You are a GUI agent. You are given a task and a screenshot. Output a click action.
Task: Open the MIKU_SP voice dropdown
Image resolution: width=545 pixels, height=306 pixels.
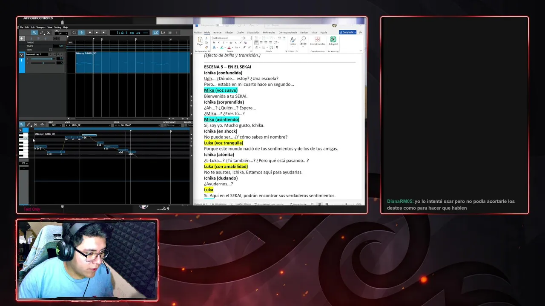(x=88, y=125)
